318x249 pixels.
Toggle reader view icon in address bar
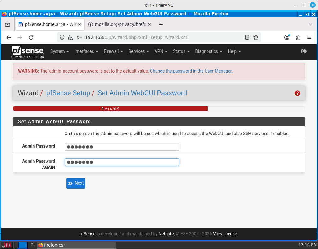pos(247,37)
